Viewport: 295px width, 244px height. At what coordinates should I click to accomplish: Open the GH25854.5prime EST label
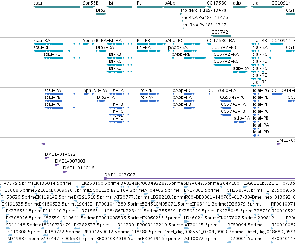(245, 190)
